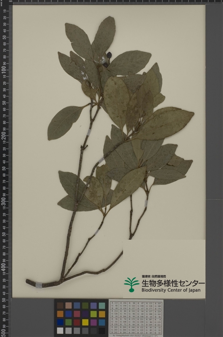Click the small 環境省 自然環境局 text
Viewport: 223px width, 337px height.
tap(154, 276)
